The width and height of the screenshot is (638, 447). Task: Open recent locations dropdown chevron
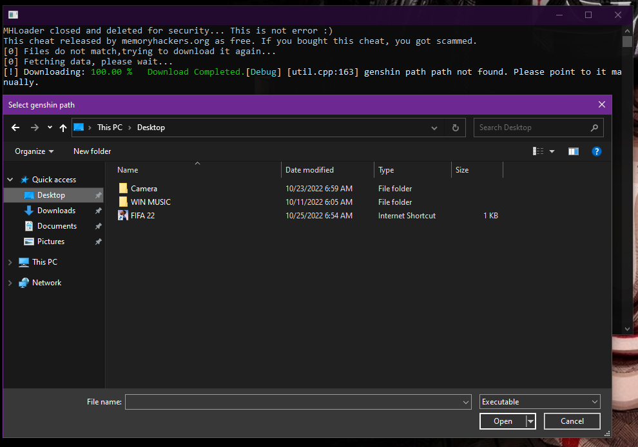point(50,128)
